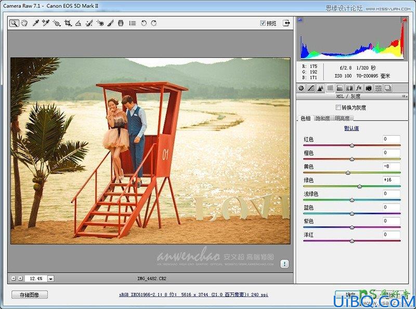Enable the 转换为灰度 checkbox
Image resolution: width=416 pixels, height=309 pixels.
pyautogui.click(x=338, y=108)
